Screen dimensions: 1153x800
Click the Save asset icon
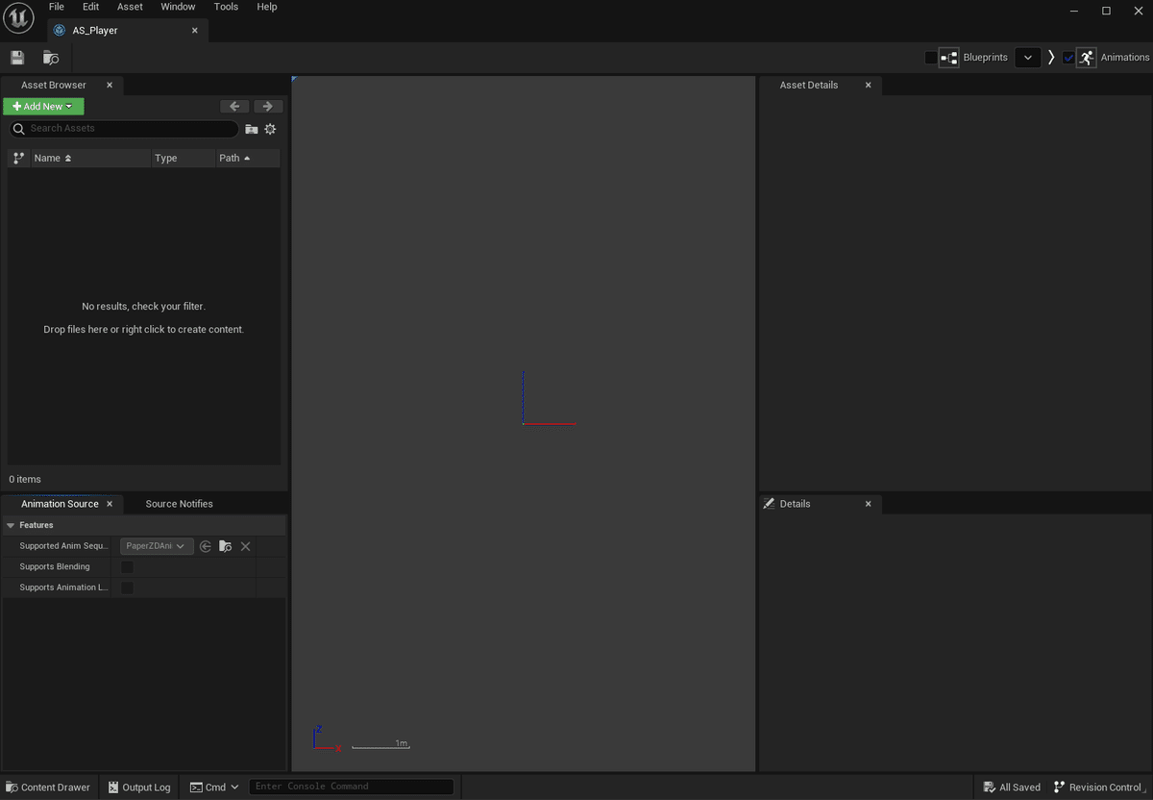(17, 58)
